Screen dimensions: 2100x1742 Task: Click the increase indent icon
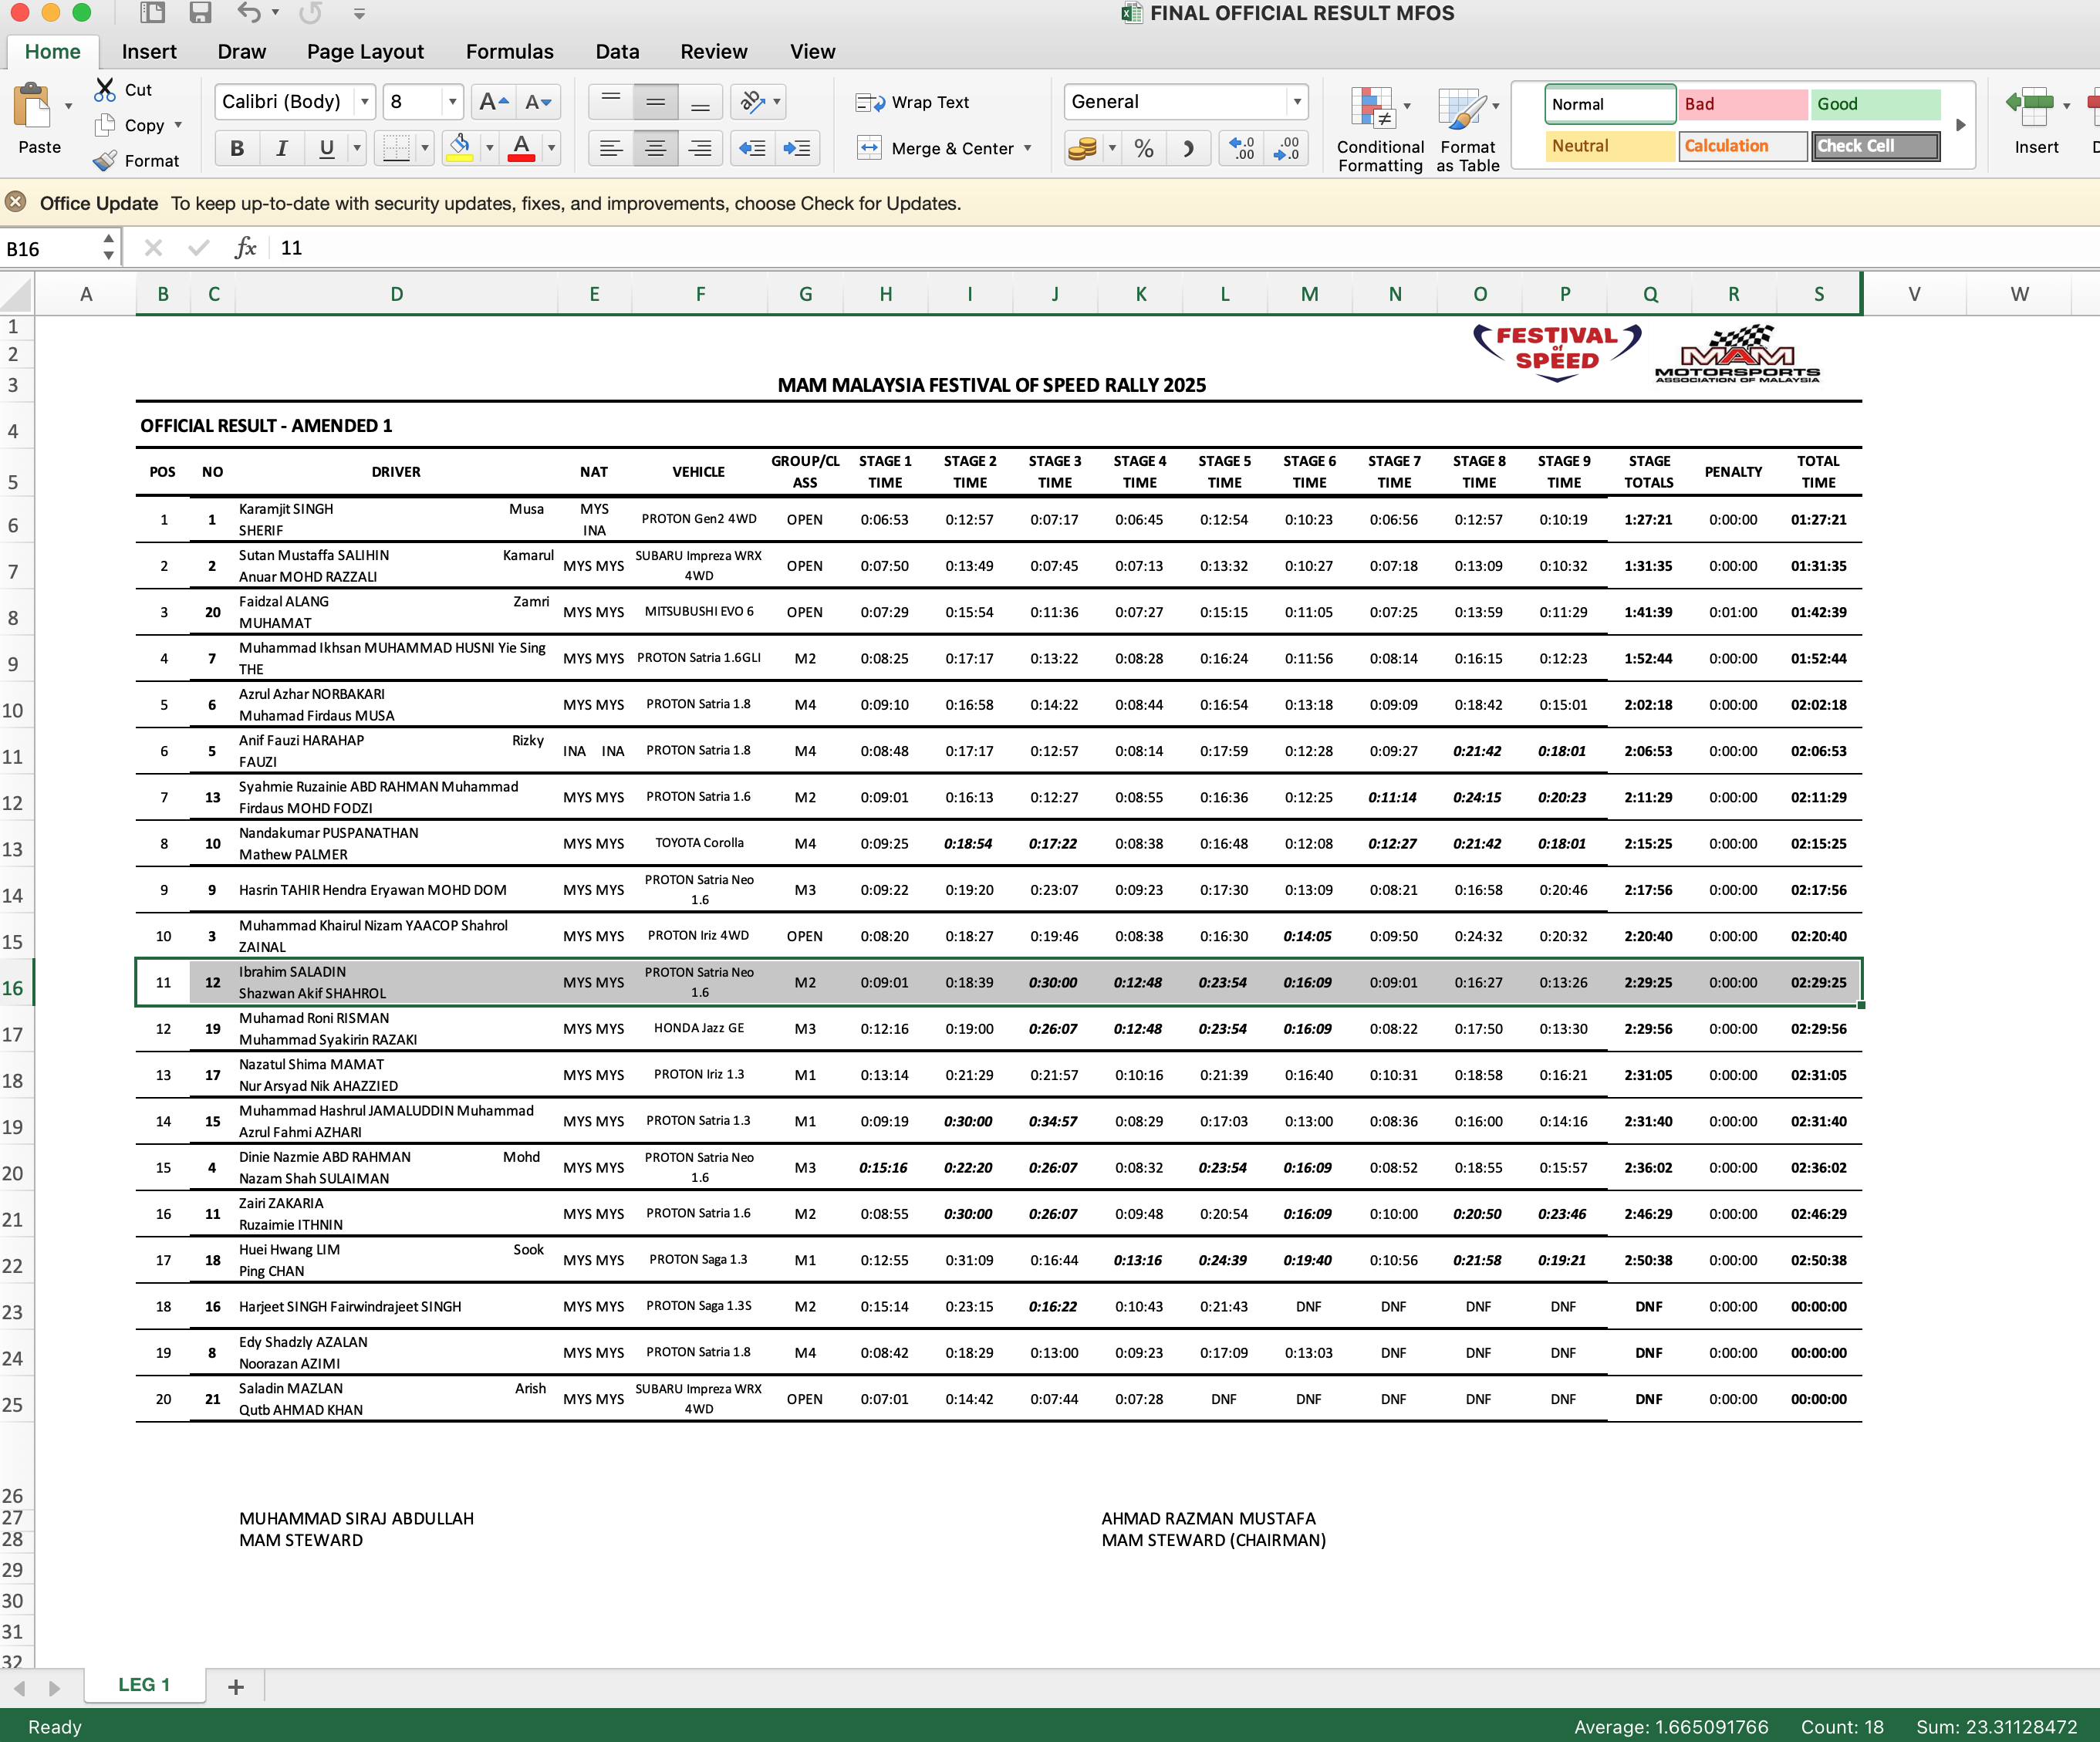[x=797, y=149]
